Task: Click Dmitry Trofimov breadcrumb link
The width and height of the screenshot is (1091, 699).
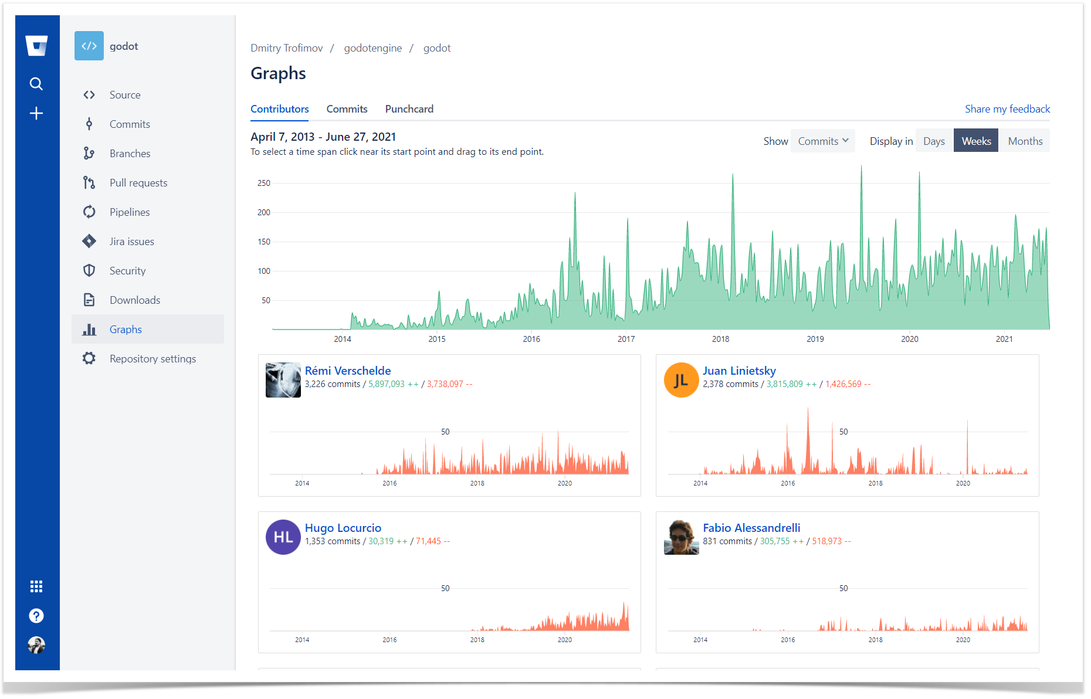Action: click(x=286, y=48)
